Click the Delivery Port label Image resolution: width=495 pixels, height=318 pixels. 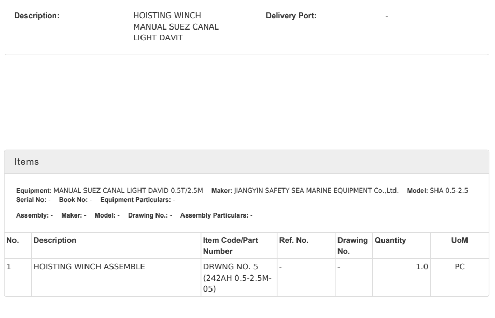291,16
